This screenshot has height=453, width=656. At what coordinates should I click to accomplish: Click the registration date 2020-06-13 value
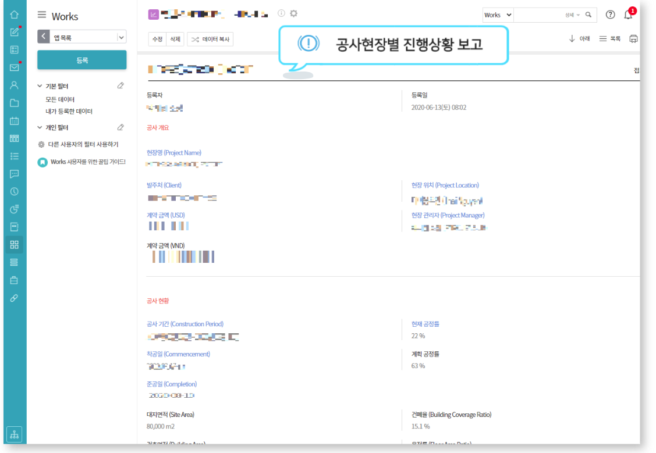[439, 108]
